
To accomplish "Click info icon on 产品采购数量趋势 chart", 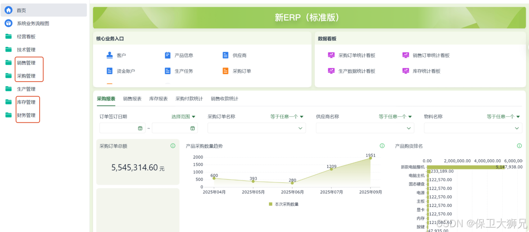I will pyautogui.click(x=382, y=146).
